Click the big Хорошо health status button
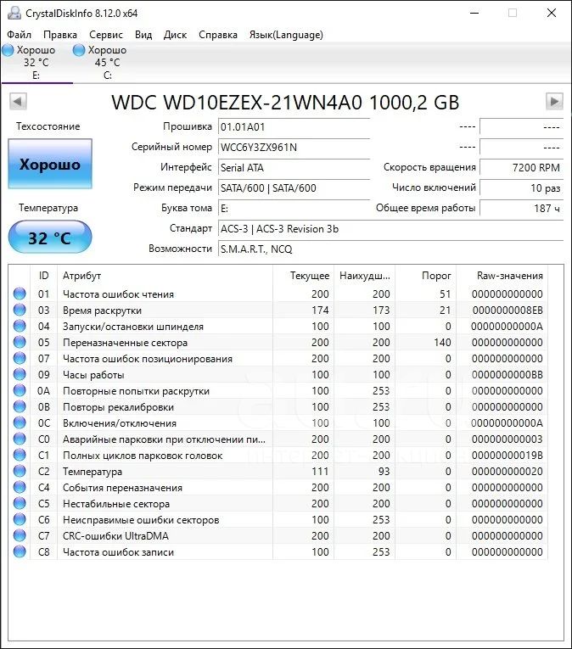This screenshot has height=649, width=572. tap(50, 164)
